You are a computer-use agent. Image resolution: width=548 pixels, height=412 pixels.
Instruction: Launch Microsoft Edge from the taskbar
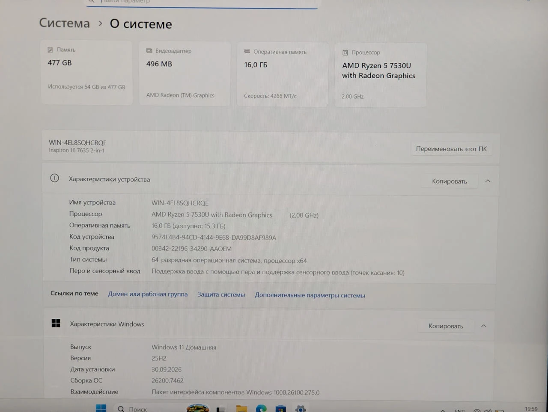pyautogui.click(x=261, y=409)
